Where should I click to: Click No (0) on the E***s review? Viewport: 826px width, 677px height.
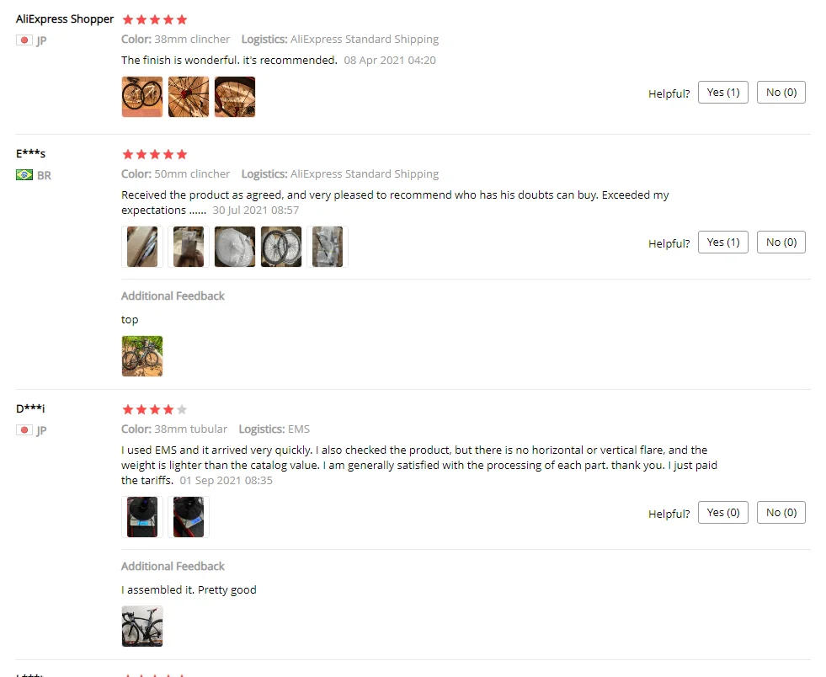[x=781, y=242]
